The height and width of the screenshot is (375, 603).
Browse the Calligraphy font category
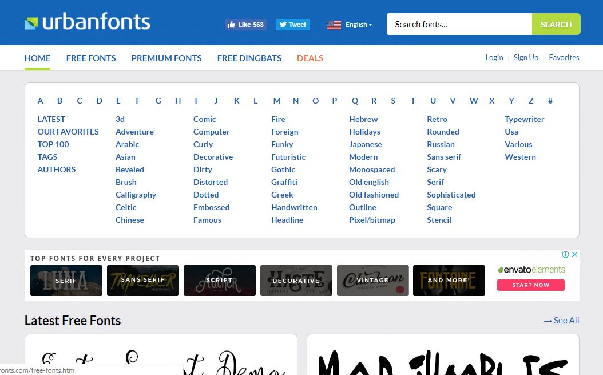point(136,195)
